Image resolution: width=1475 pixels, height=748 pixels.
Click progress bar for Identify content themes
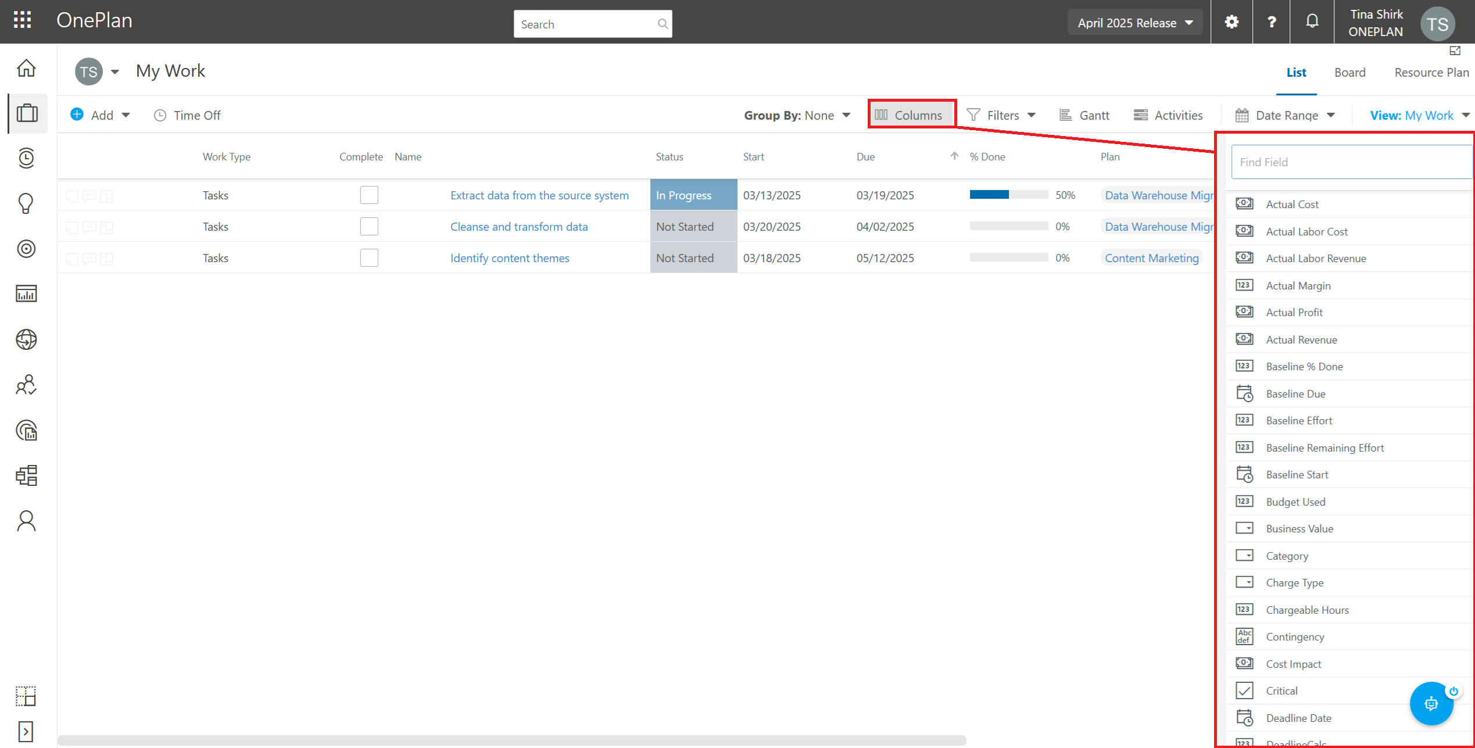point(1008,257)
